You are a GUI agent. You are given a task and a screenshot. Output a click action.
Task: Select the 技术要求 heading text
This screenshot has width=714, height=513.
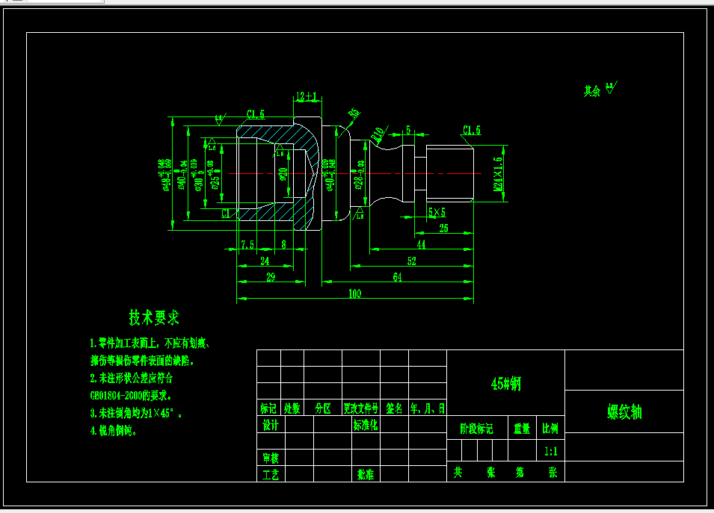click(x=154, y=317)
